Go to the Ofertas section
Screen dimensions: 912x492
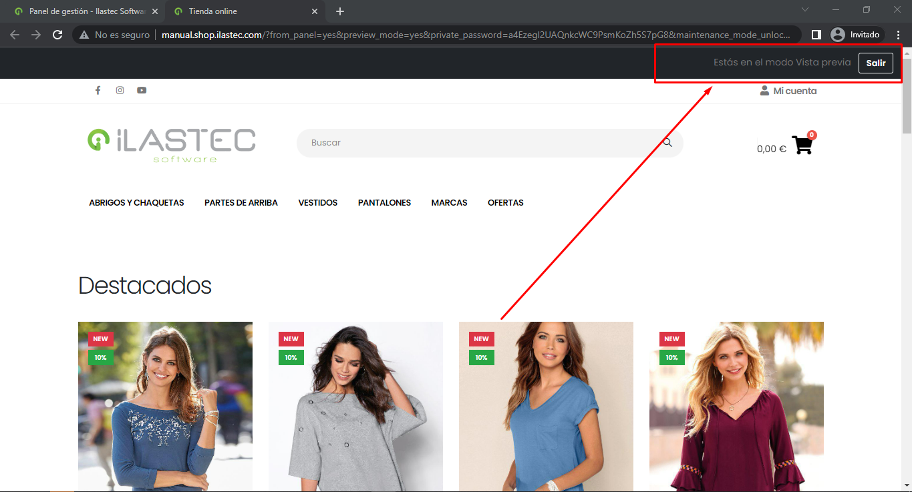505,203
